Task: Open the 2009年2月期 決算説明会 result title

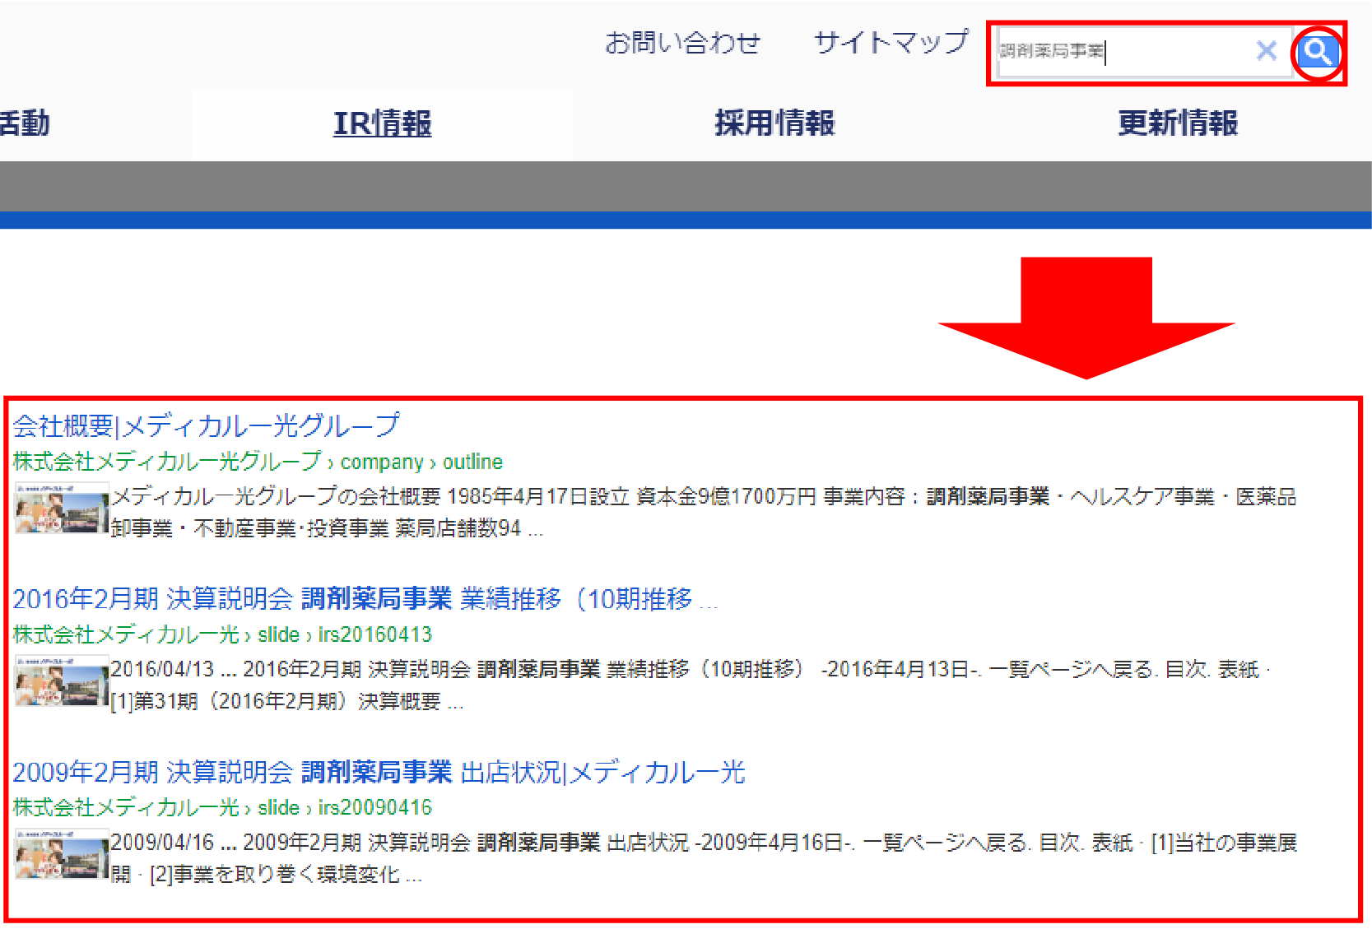Action: 379,772
